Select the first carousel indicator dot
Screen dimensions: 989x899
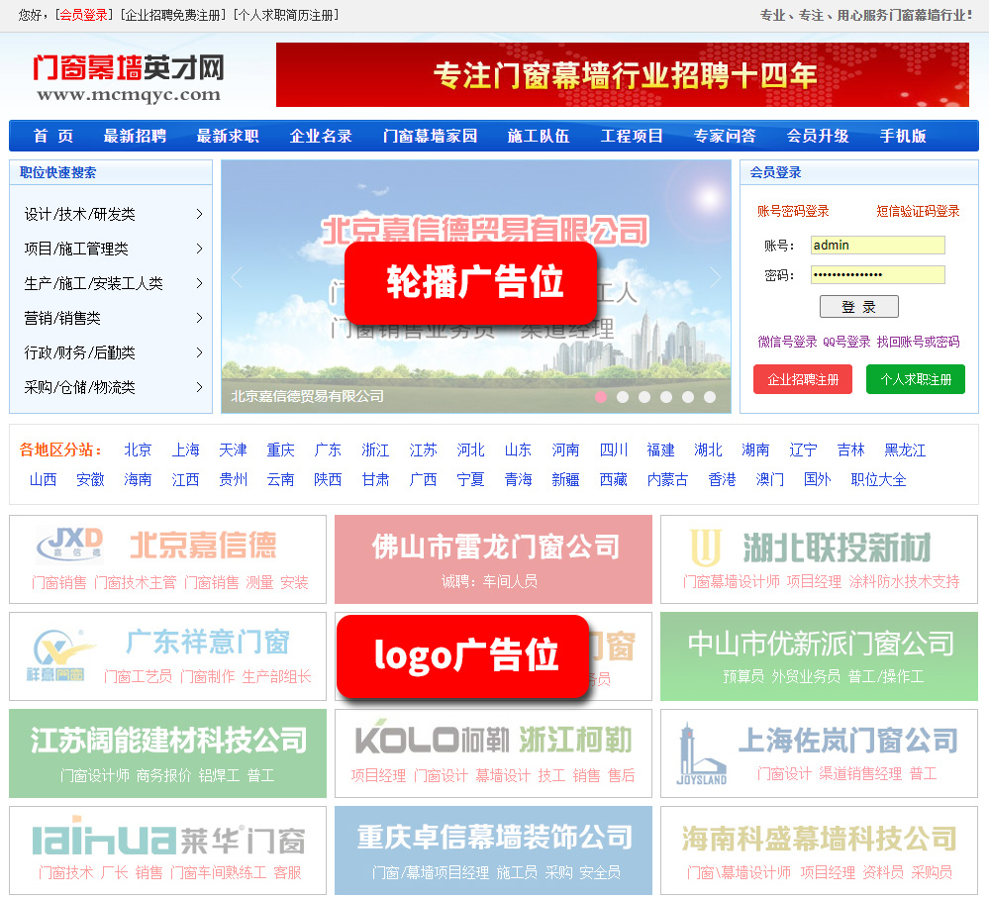(601, 397)
